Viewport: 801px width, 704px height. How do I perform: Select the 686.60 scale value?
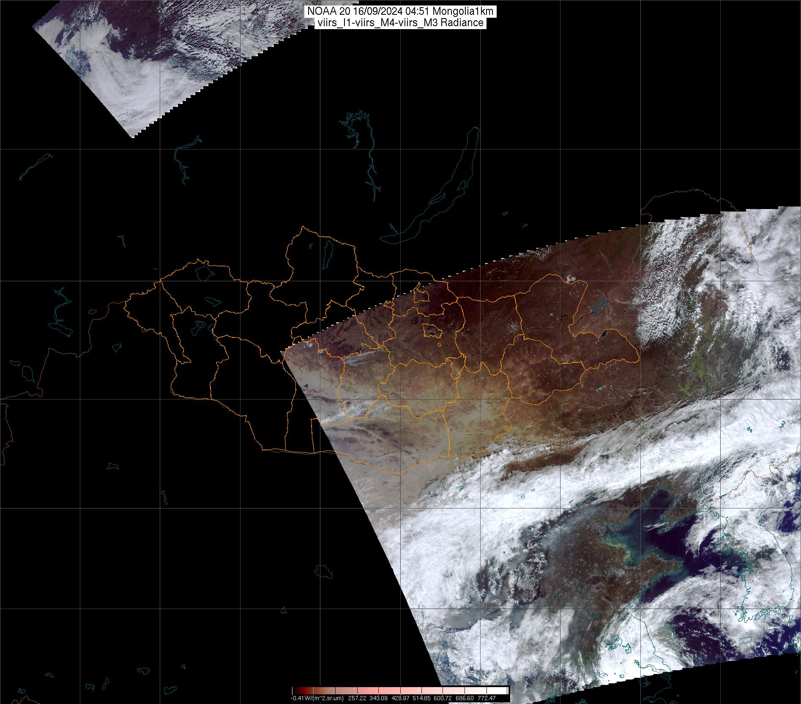pyautogui.click(x=465, y=699)
